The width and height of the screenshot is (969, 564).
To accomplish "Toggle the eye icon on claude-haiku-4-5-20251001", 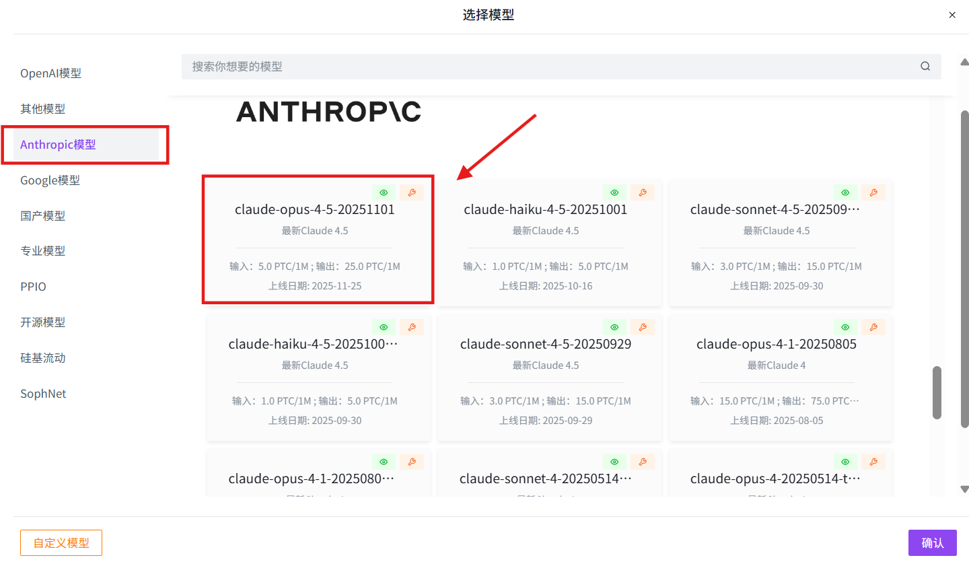I will 614,192.
